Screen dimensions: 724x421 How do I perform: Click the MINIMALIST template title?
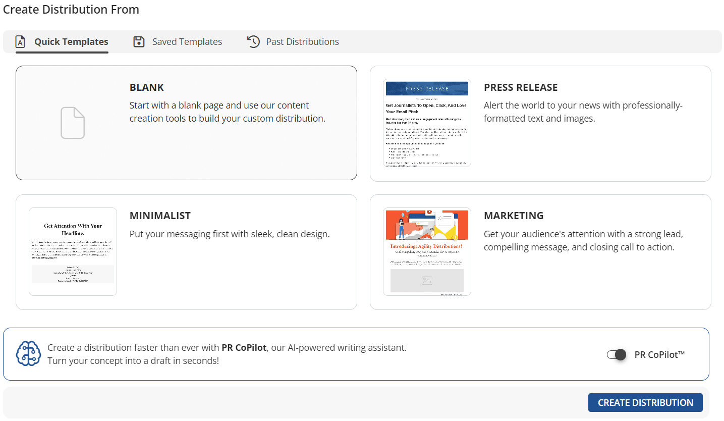tap(160, 216)
